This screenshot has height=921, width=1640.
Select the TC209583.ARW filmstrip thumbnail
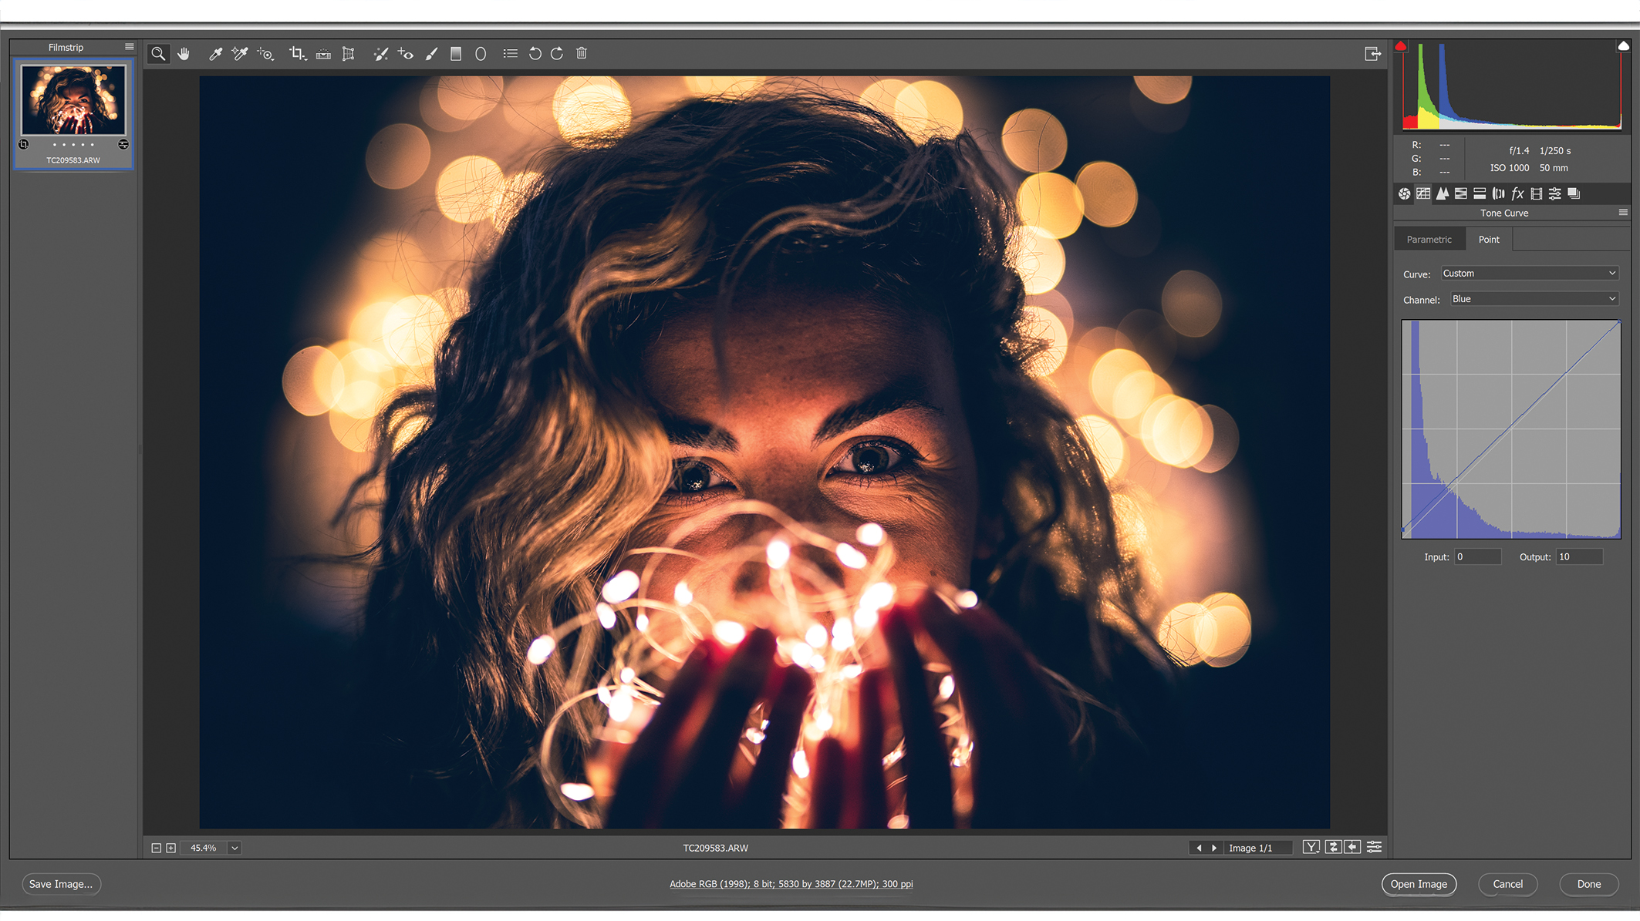click(x=73, y=103)
